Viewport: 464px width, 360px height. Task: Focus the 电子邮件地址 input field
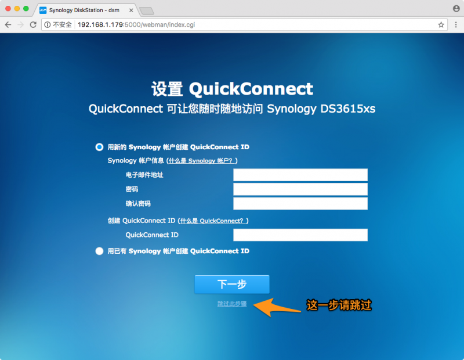click(x=300, y=175)
